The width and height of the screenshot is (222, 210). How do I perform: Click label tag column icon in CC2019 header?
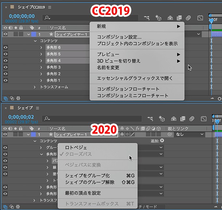click(x=32, y=28)
